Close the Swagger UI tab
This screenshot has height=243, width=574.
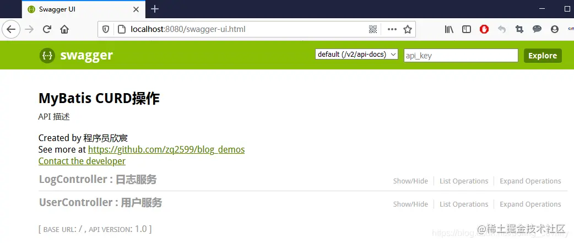pos(136,9)
